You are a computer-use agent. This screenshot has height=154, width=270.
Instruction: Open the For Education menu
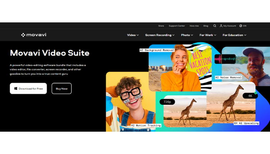point(235,35)
